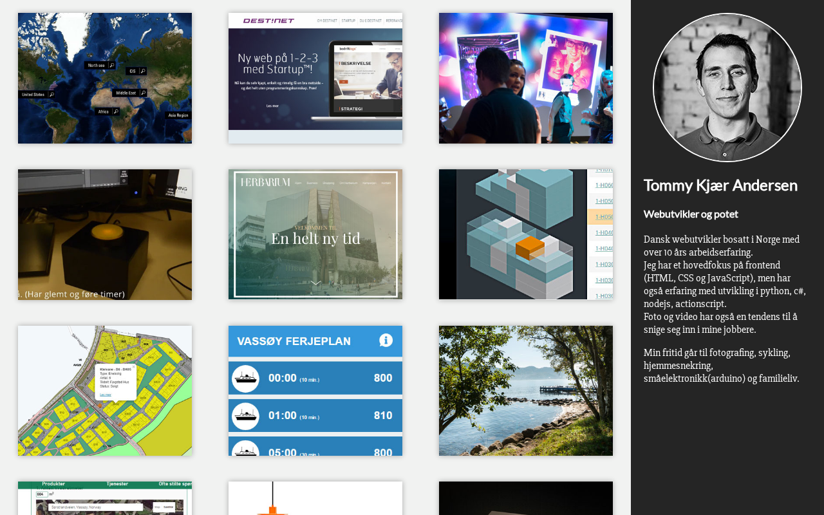Open the 3D building floor model thumbnail
Screen dimensions: 824x515
[526, 234]
